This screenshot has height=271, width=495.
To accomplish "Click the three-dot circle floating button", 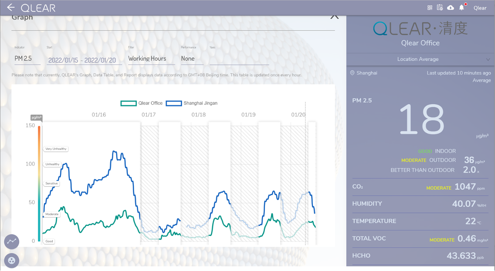I will [12, 261].
